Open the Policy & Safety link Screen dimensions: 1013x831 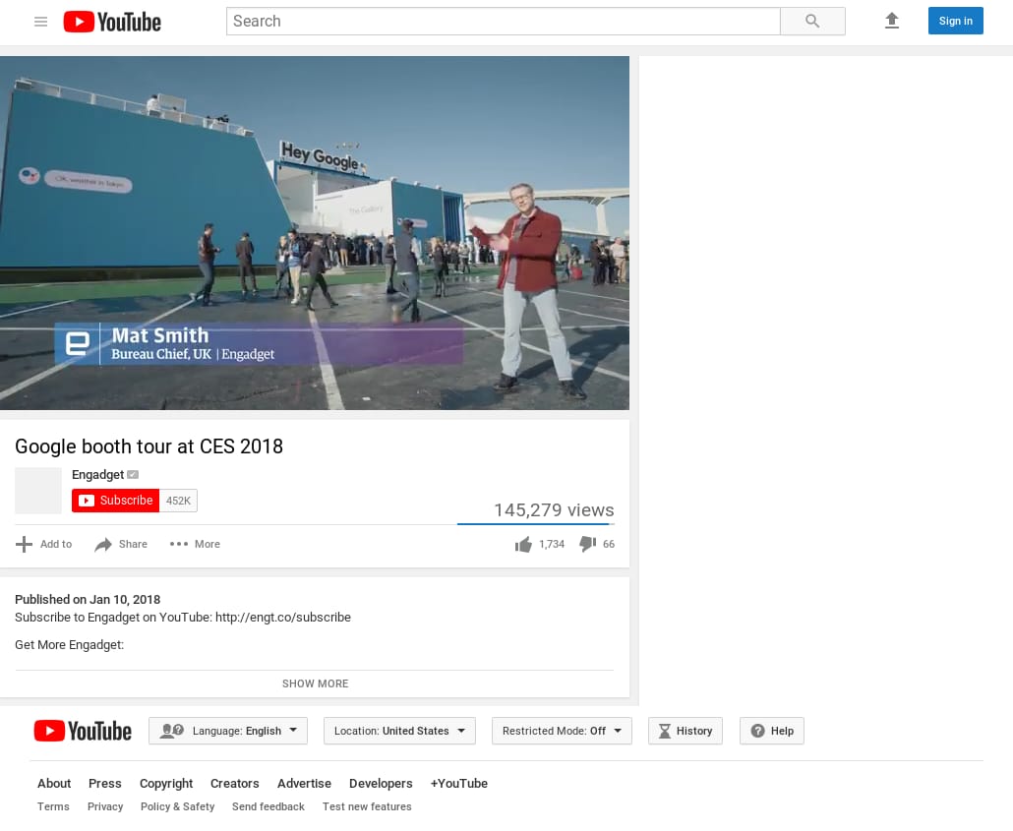click(x=178, y=806)
